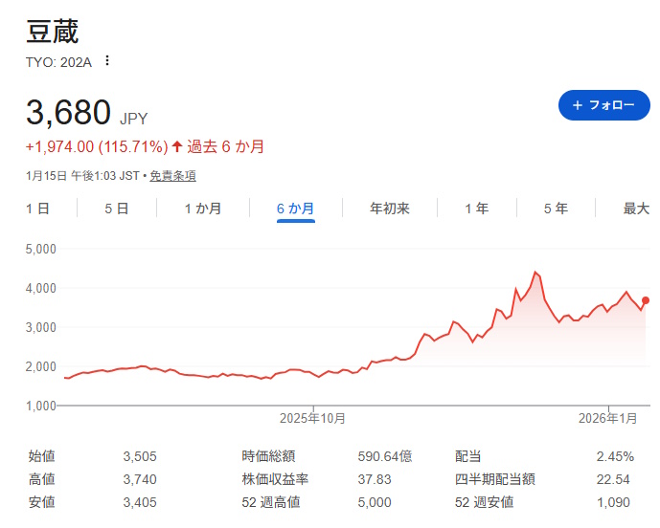This screenshot has height=528, width=660.
Task: Open the 免責条項 disclaimer link
Action: (x=172, y=176)
